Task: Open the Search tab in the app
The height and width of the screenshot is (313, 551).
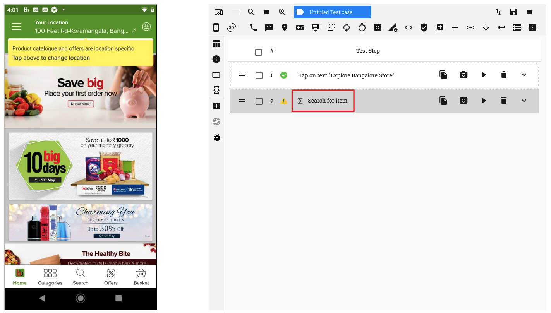Action: [81, 277]
